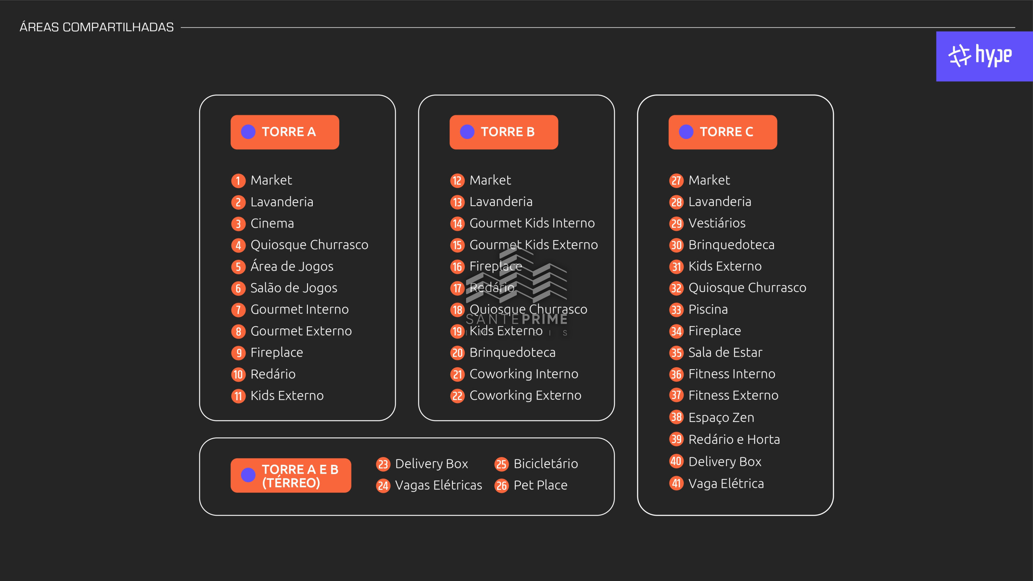Click number 22 Coworking Externo badge

click(x=457, y=396)
